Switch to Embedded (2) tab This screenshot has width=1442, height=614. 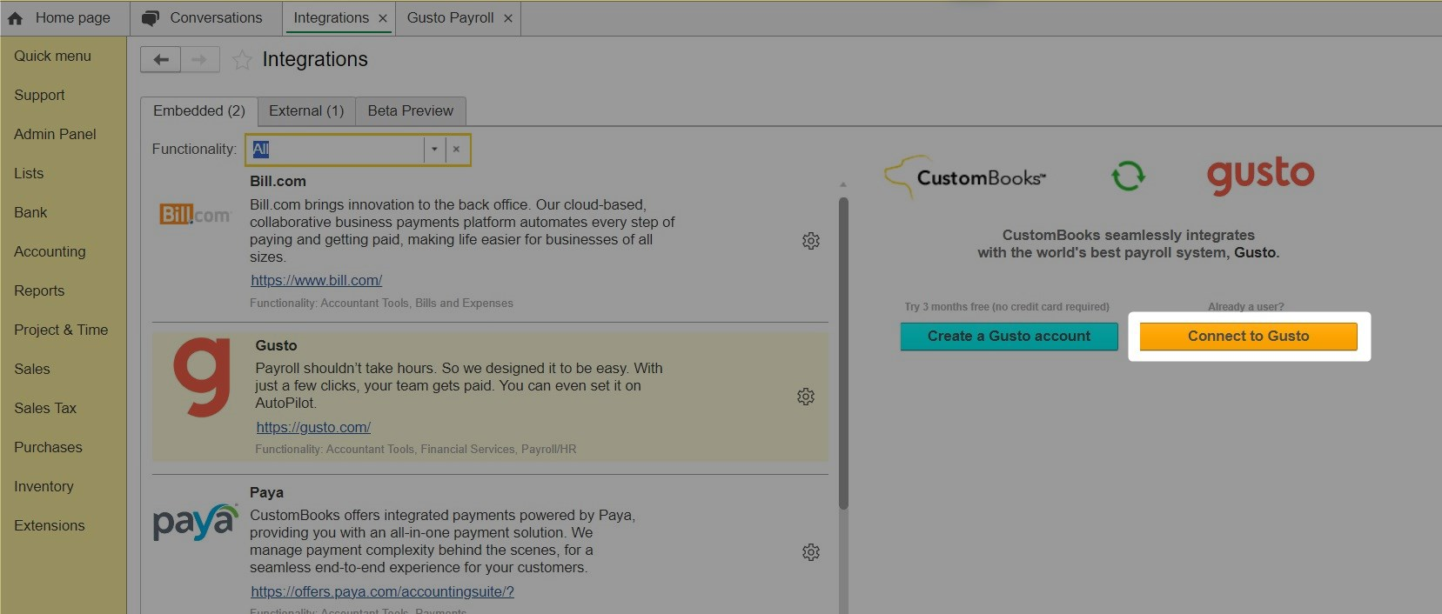click(x=199, y=111)
